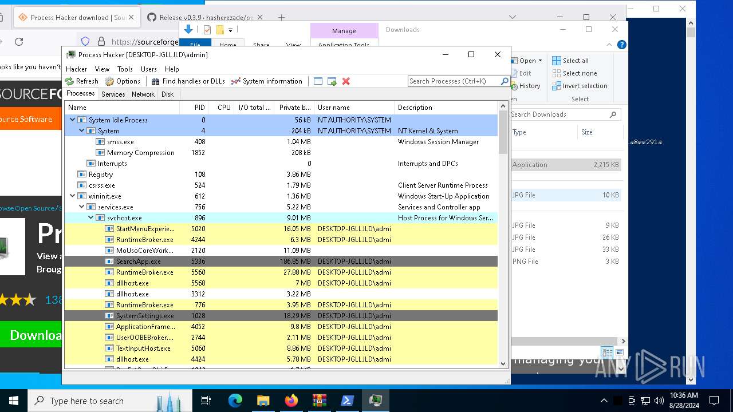
Task: Select the Processes tab
Action: pyautogui.click(x=81, y=94)
